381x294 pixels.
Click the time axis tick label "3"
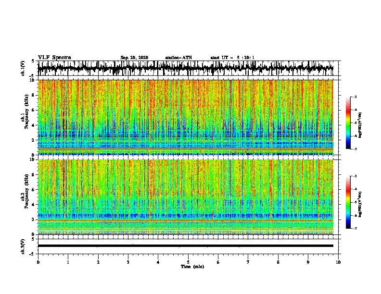coord(128,262)
